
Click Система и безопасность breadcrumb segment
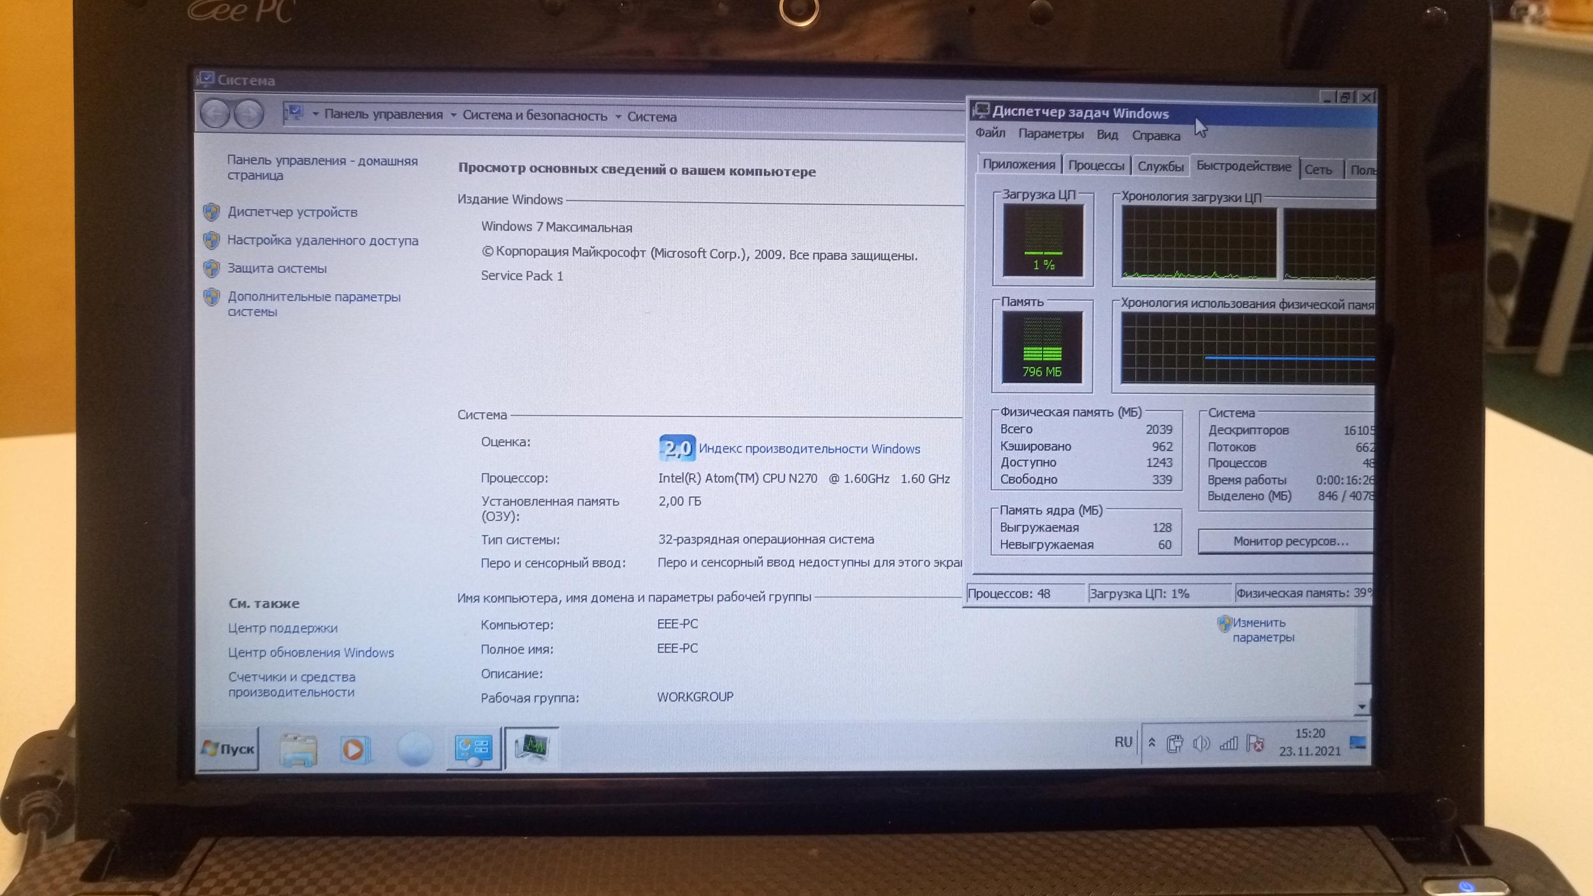pos(535,115)
